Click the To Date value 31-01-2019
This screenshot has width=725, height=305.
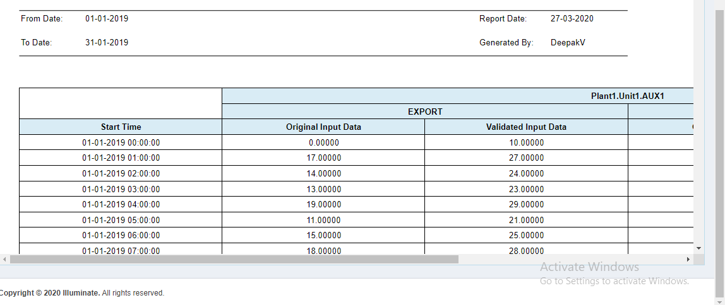click(x=107, y=43)
